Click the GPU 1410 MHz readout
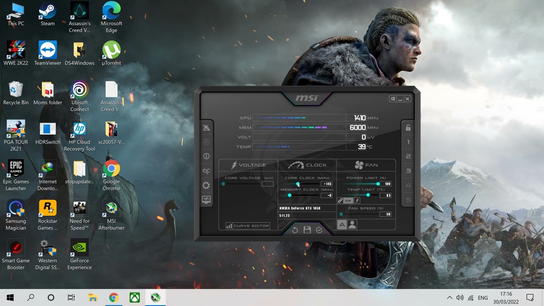Image resolution: width=544 pixels, height=306 pixels. pos(360,118)
